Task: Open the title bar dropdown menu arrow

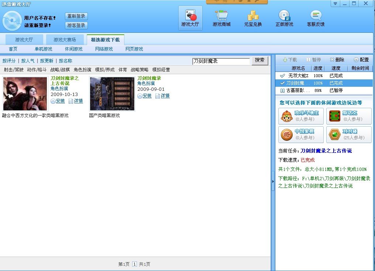Action: [x=335, y=4]
